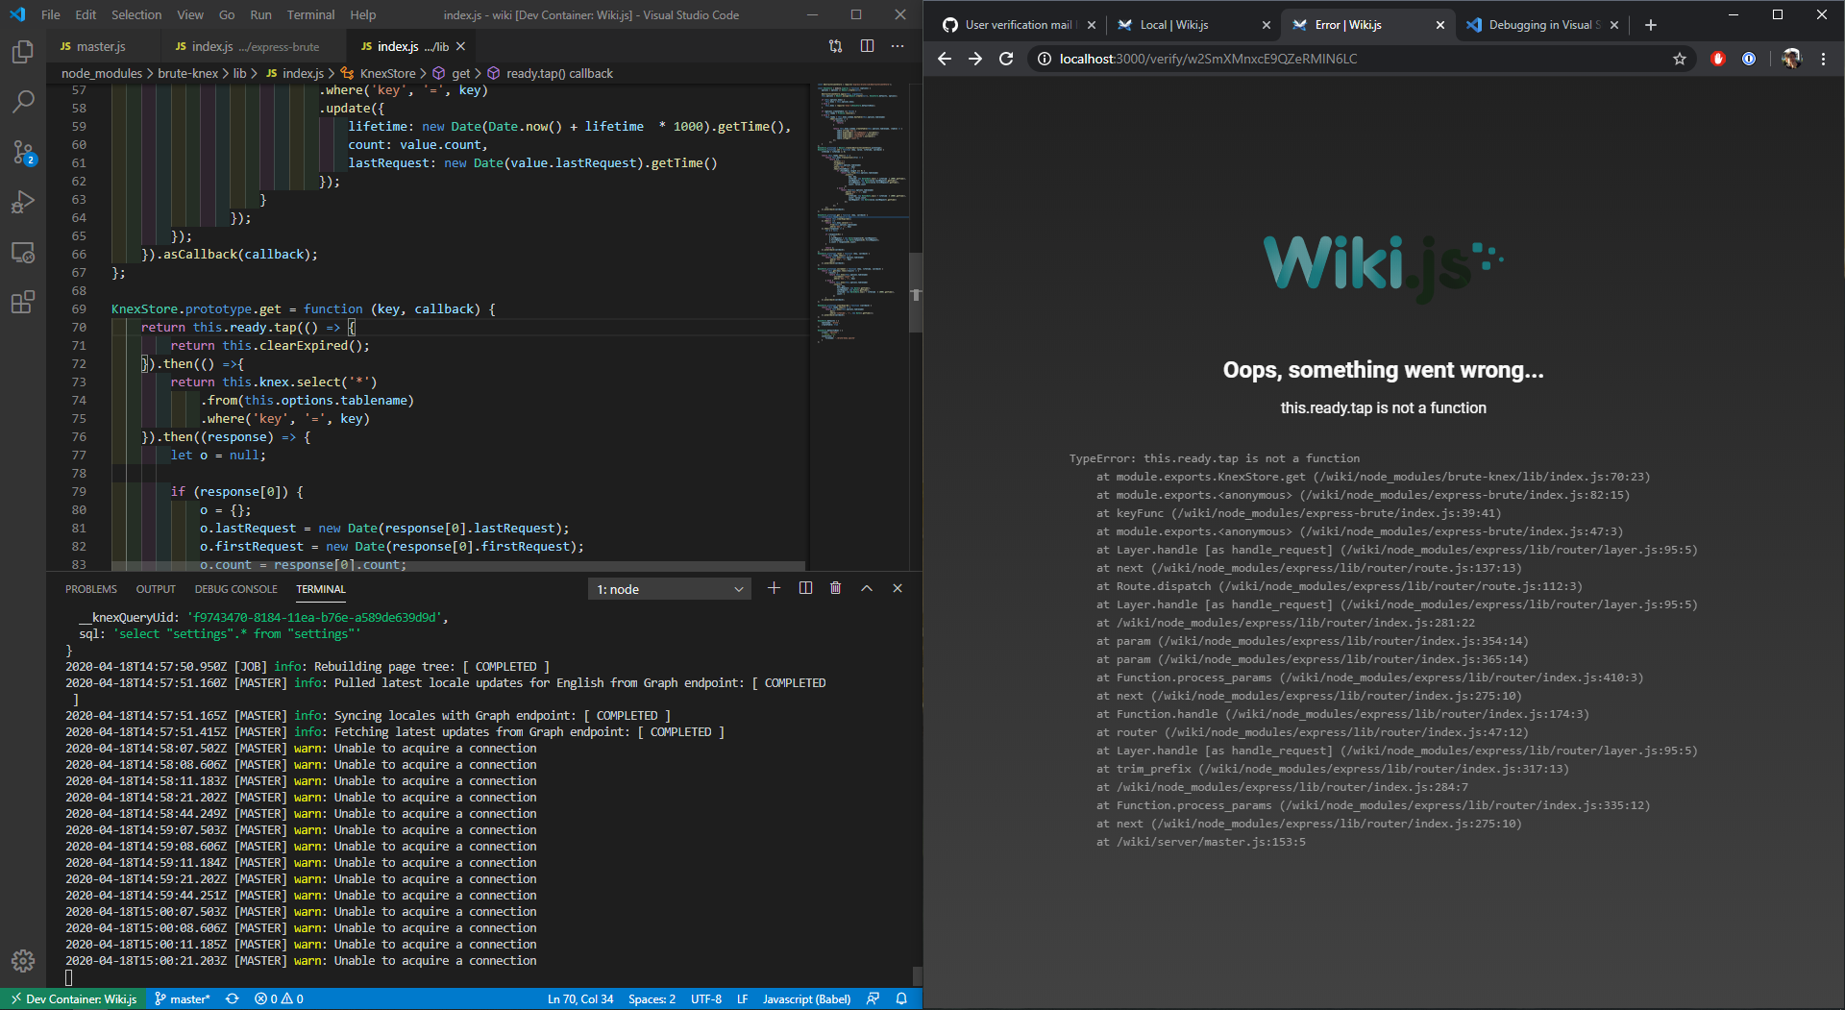The image size is (1845, 1010).
Task: Close the 'Error | Wiki.js' browser tab
Action: click(1439, 25)
